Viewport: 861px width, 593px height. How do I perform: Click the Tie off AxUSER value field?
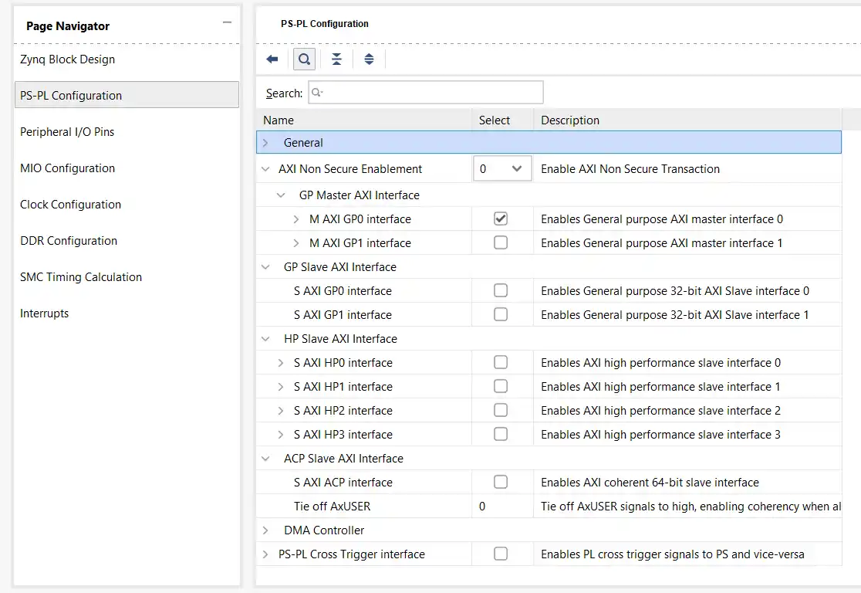click(501, 507)
